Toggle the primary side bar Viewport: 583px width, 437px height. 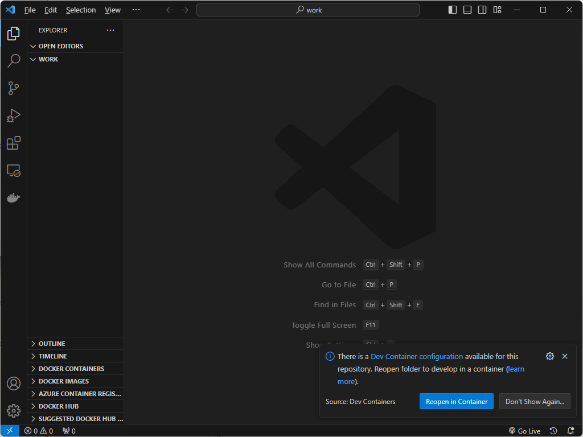[x=453, y=10]
